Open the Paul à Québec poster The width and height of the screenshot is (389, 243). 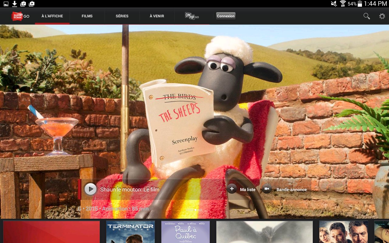click(185, 232)
